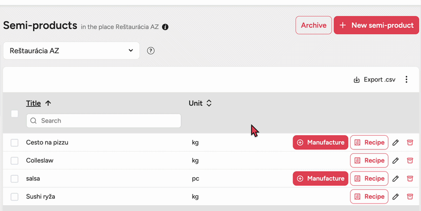Archive the salsa semi-product
This screenshot has width=421, height=211.
click(410, 178)
